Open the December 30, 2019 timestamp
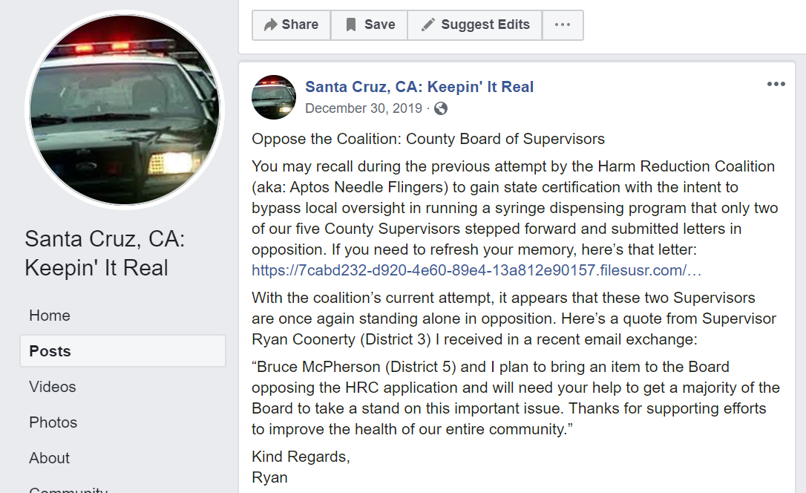Viewport: 806px width, 493px height. [363, 108]
